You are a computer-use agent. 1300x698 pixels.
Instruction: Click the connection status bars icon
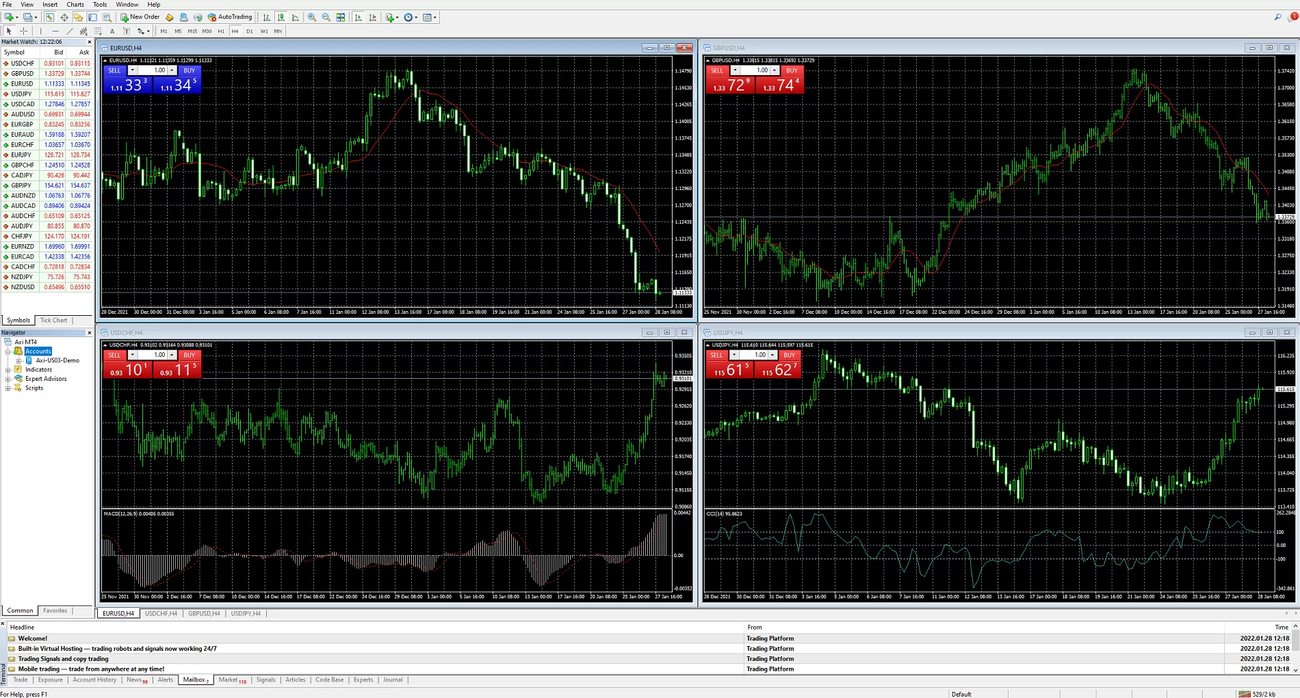tap(1245, 694)
